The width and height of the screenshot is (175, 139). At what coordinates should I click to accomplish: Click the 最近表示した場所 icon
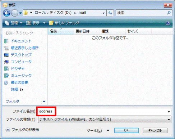(6, 48)
